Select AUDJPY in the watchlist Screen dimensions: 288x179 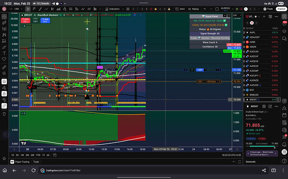262,76
